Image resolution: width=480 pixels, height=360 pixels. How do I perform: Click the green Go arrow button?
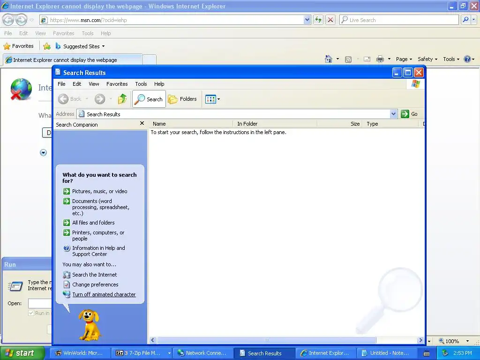tap(405, 114)
